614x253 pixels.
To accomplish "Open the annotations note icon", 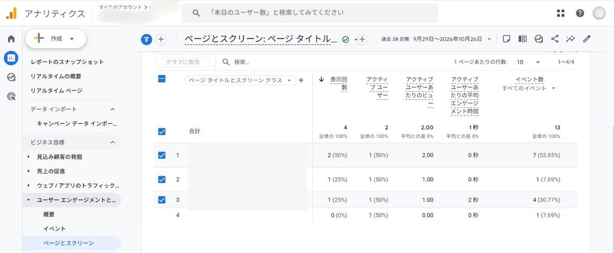I will pyautogui.click(x=506, y=39).
